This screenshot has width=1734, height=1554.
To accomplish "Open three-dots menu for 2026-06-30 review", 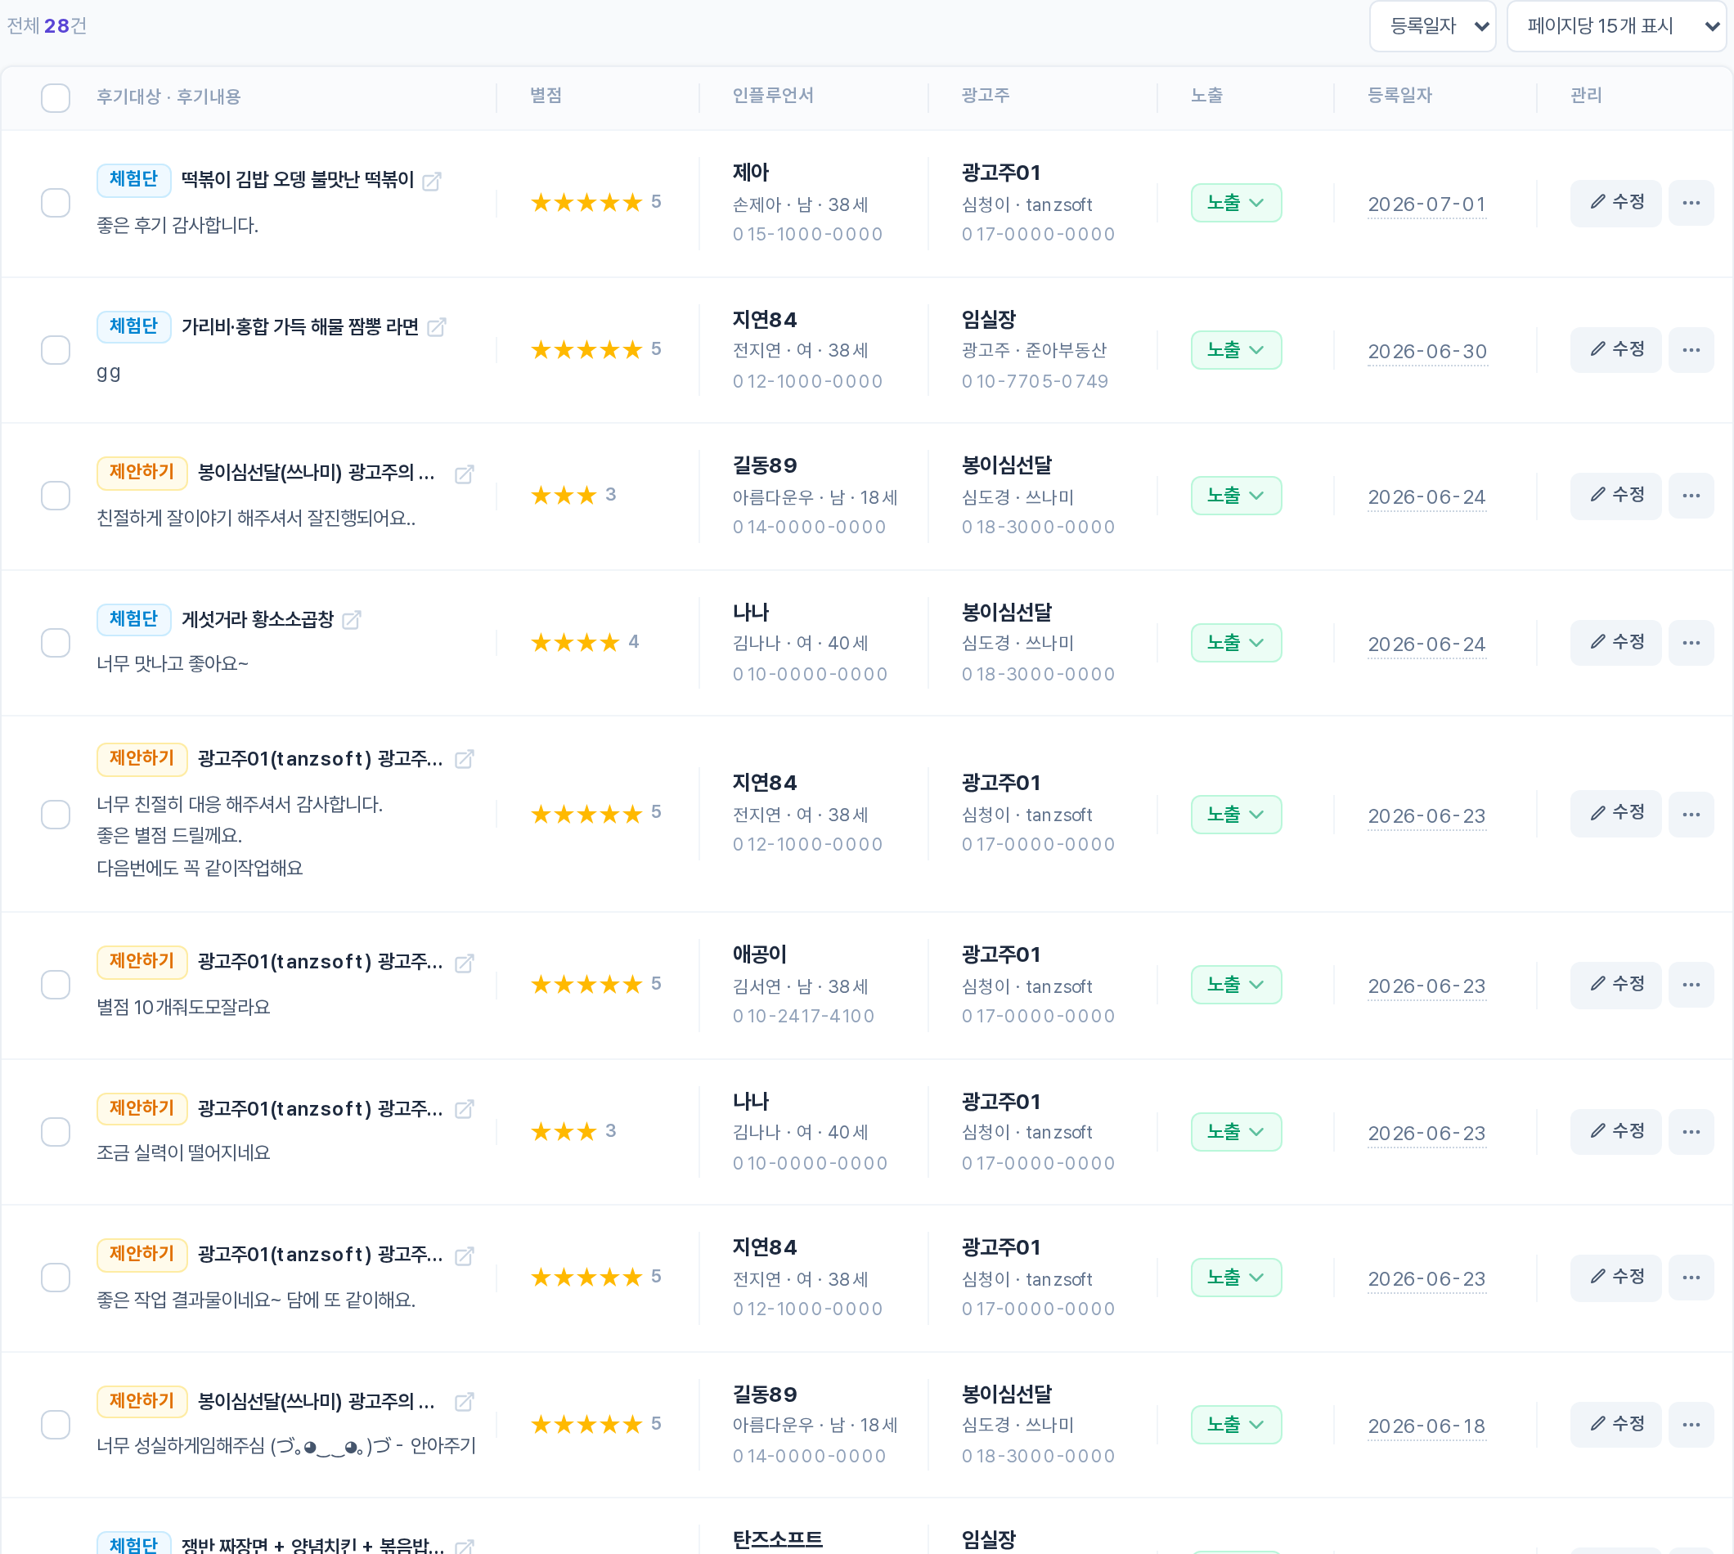I will [1690, 350].
